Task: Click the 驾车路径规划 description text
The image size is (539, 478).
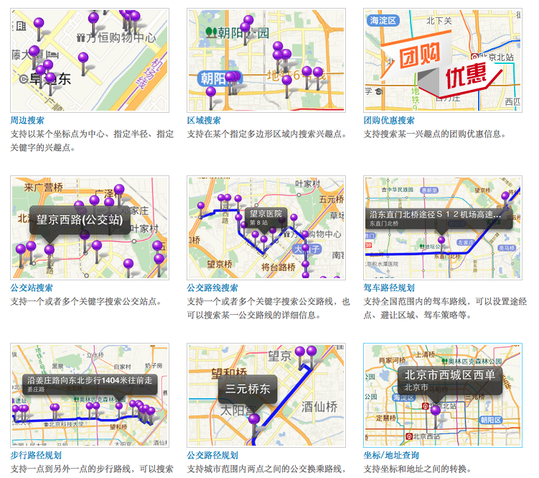Action: tap(445, 308)
